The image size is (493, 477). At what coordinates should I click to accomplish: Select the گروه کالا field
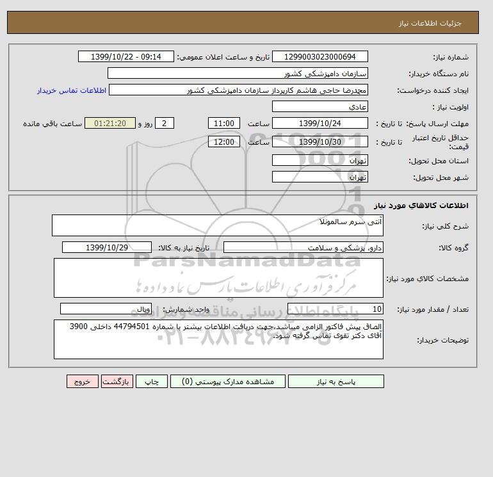(303, 247)
